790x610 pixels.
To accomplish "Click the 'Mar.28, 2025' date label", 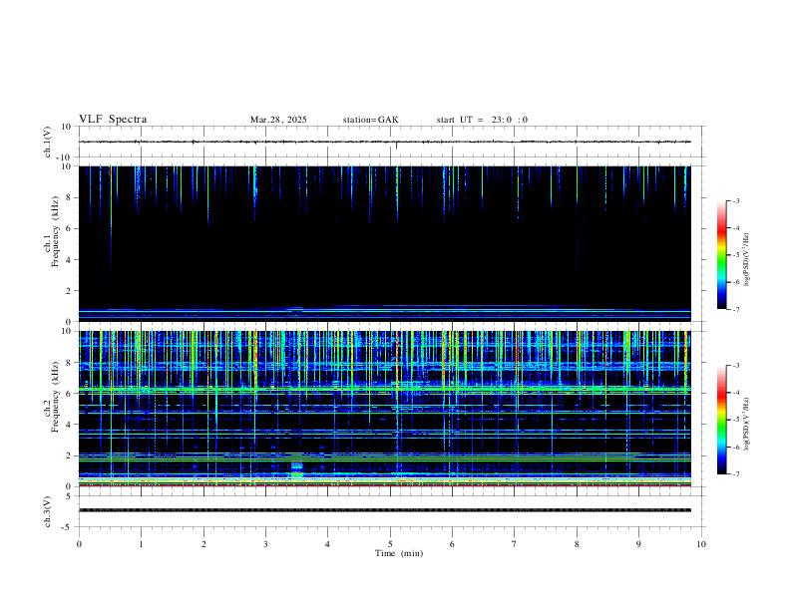I will coord(278,120).
